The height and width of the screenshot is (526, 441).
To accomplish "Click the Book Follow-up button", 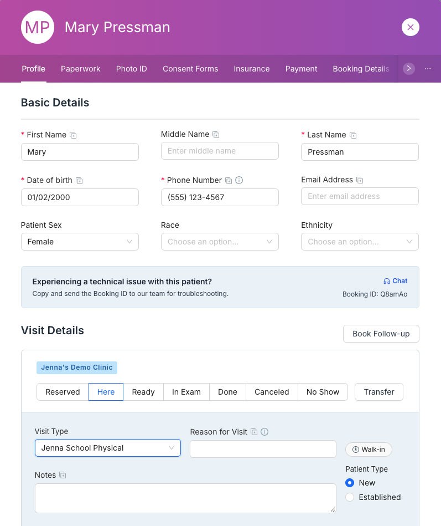I will click(x=381, y=334).
